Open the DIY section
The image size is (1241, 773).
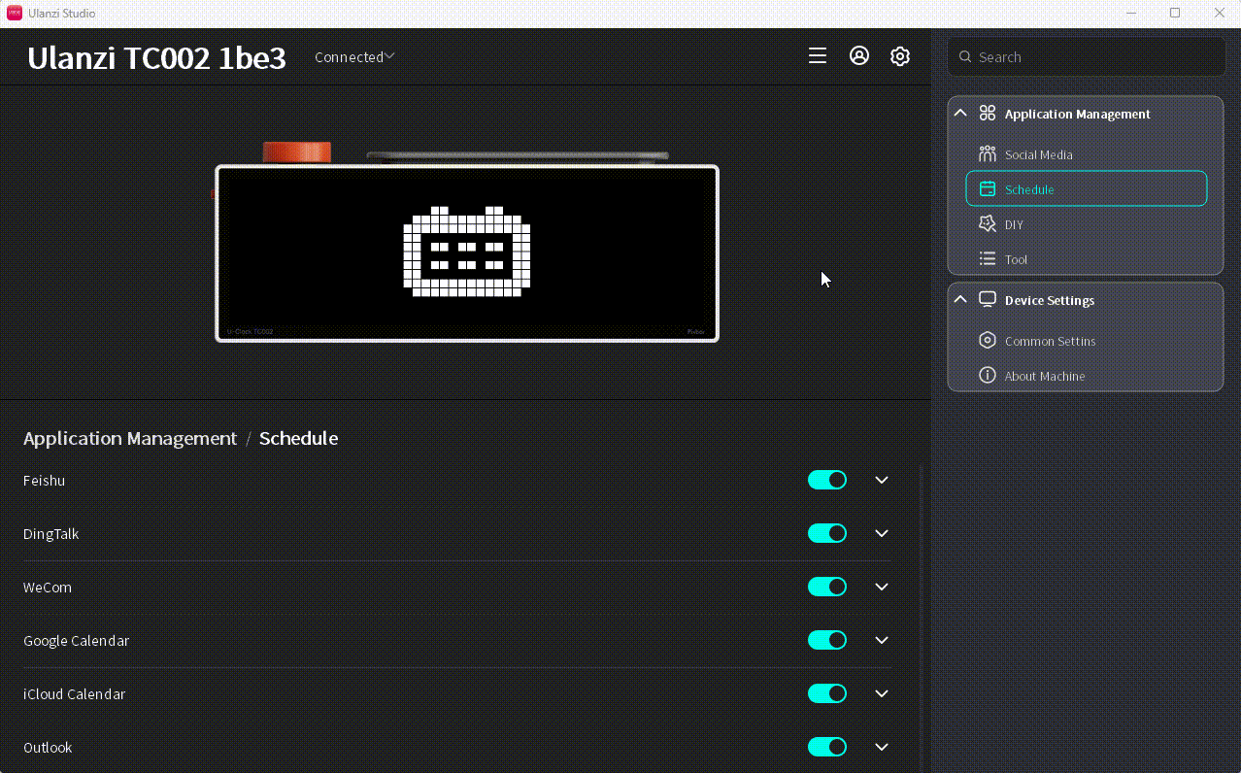point(1086,224)
